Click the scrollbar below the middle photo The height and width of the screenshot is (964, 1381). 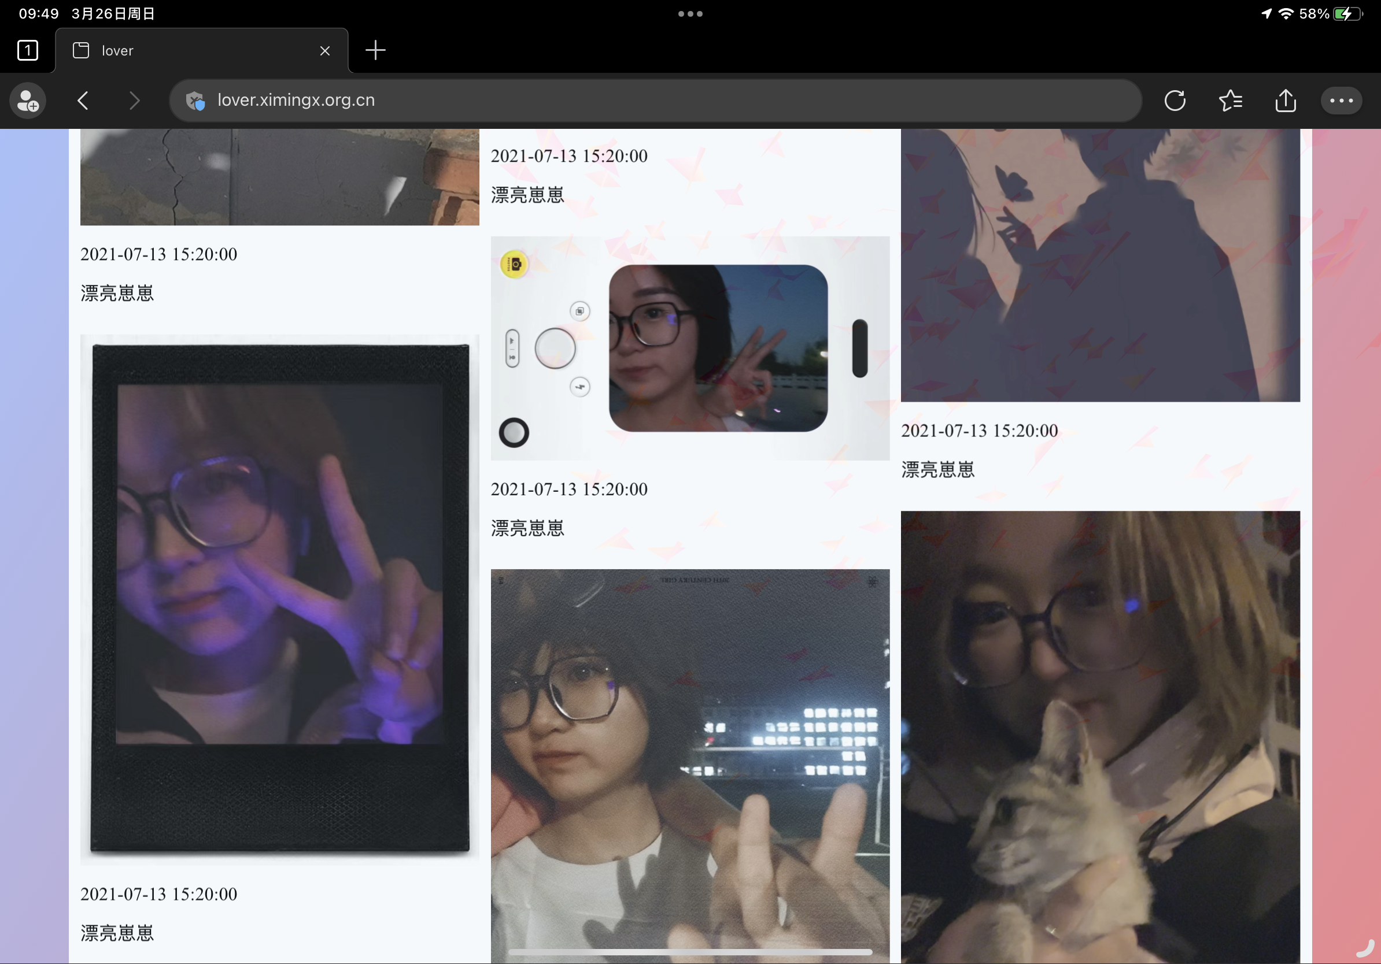click(x=689, y=952)
